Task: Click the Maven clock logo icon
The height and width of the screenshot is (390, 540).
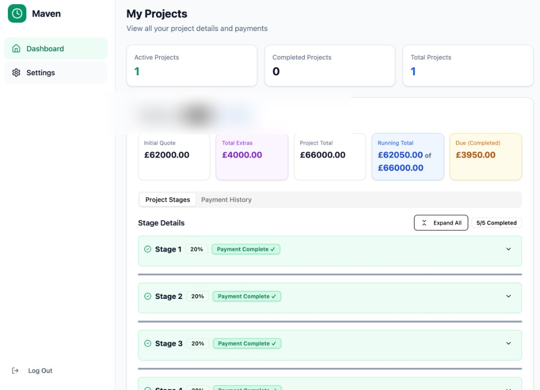Action: 16,14
